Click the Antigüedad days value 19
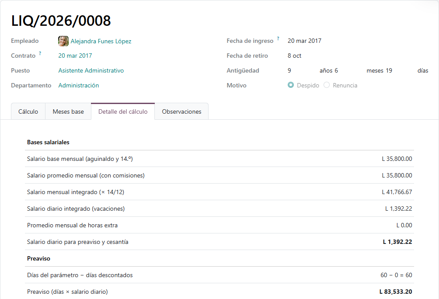This screenshot has height=299, width=439. [x=389, y=70]
